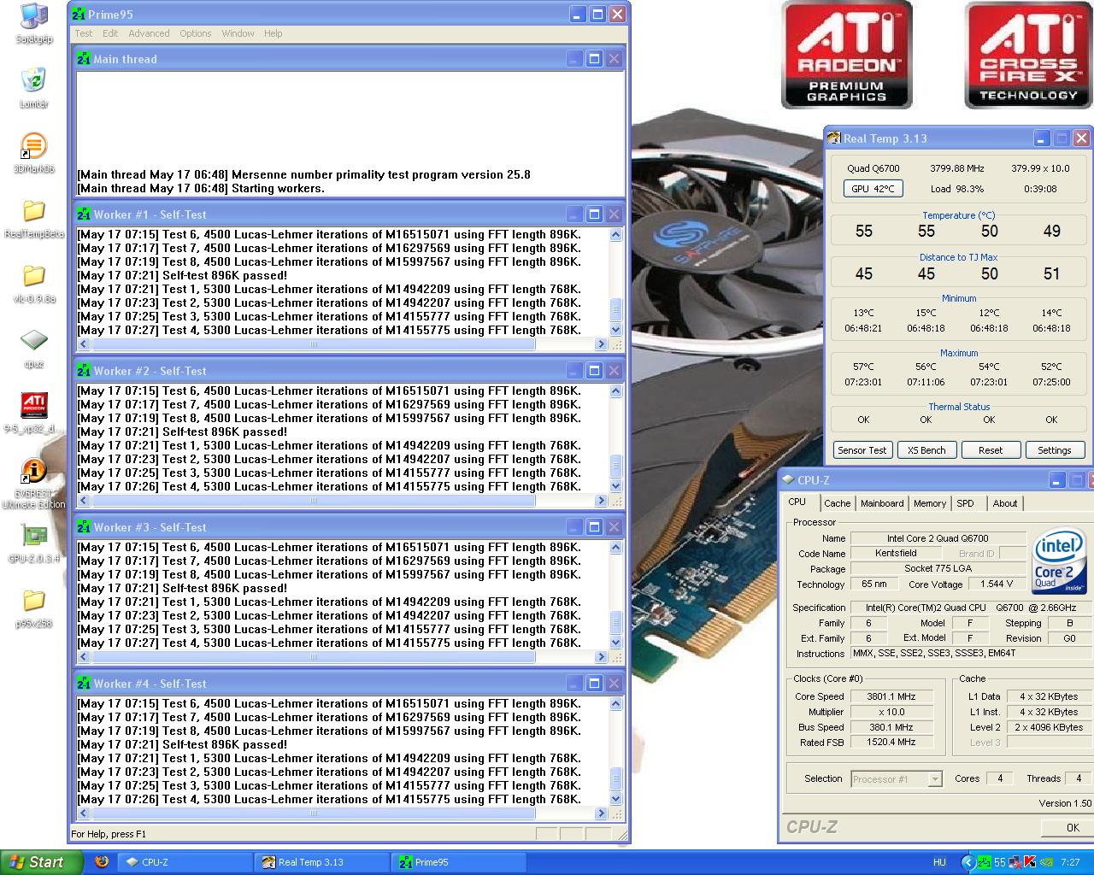Click the Load 98.3% reading
This screenshot has height=875, width=1094.
(x=956, y=189)
